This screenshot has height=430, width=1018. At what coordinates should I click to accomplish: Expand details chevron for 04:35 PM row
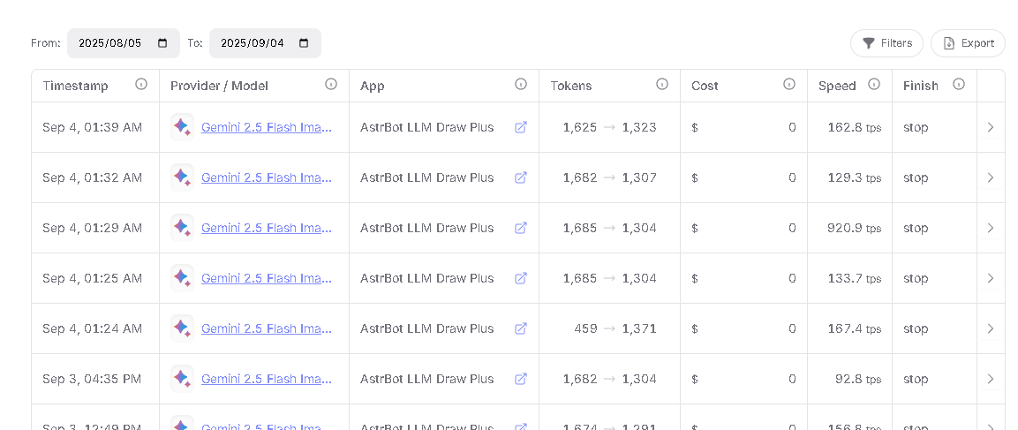pos(990,379)
